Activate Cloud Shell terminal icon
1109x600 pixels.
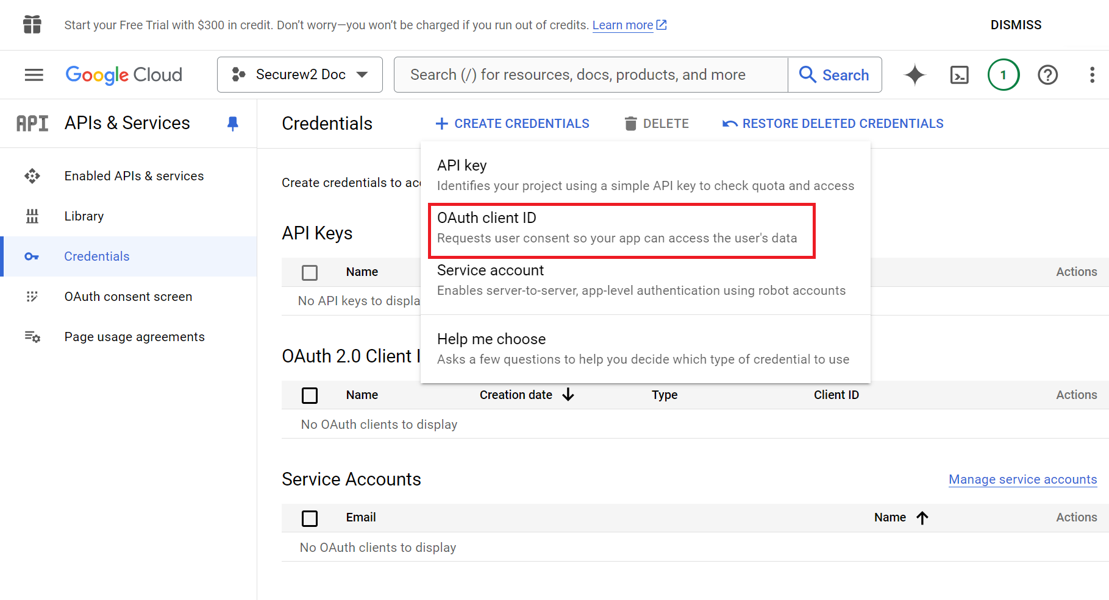pos(959,75)
